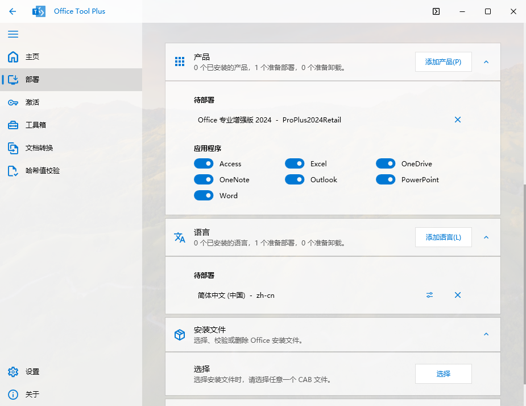Click the 添加产品(P) button
The image size is (526, 406).
click(443, 62)
